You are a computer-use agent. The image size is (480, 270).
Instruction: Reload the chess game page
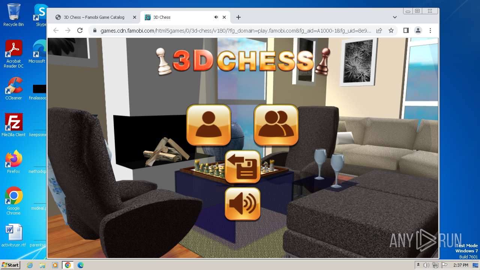coord(80,30)
